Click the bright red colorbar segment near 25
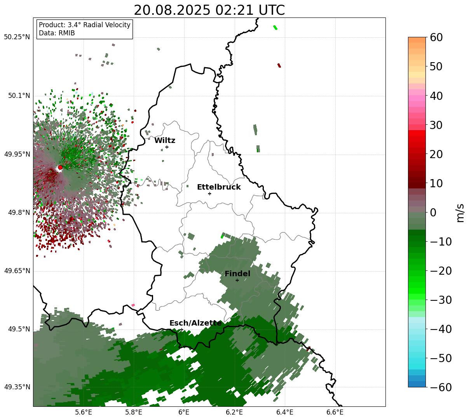The image size is (469, 420). pos(417,139)
